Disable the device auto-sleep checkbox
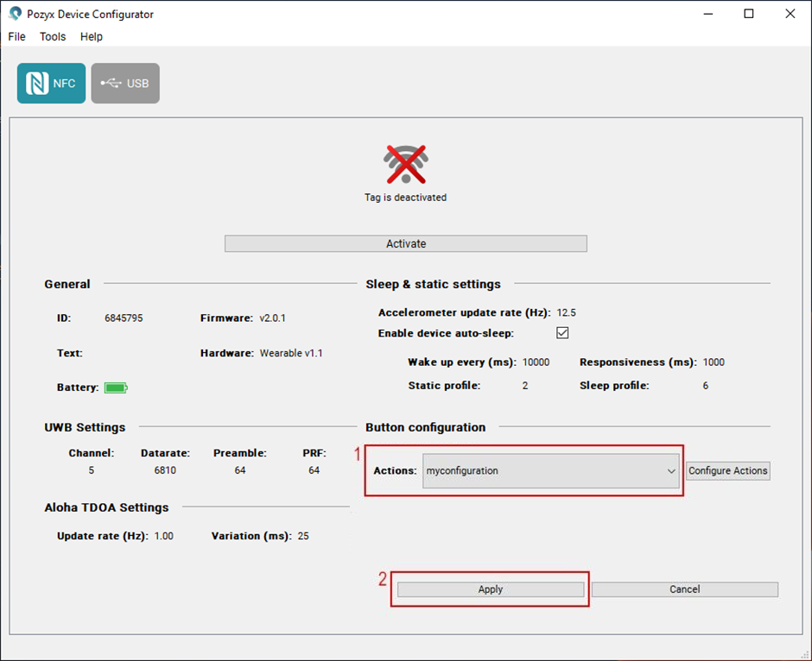The width and height of the screenshot is (812, 661). click(x=562, y=333)
